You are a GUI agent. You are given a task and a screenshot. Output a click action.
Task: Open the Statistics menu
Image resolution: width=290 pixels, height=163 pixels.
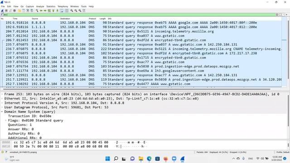click(51, 6)
